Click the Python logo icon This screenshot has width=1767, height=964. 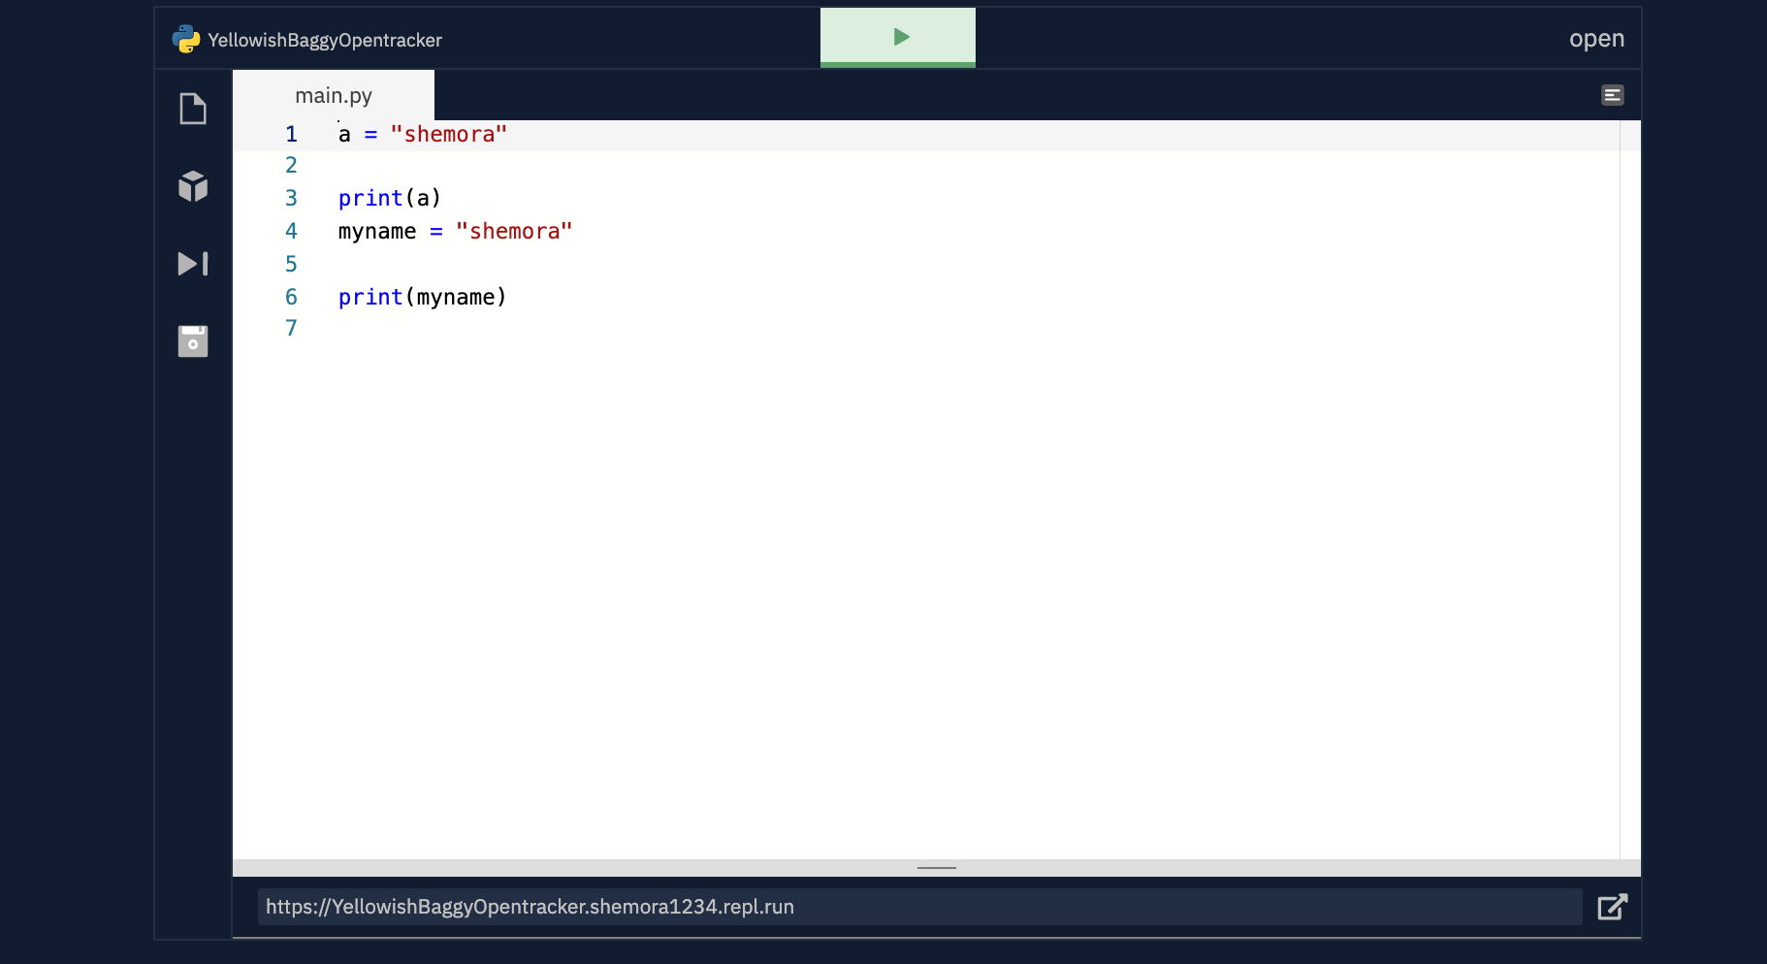pyautogui.click(x=186, y=39)
